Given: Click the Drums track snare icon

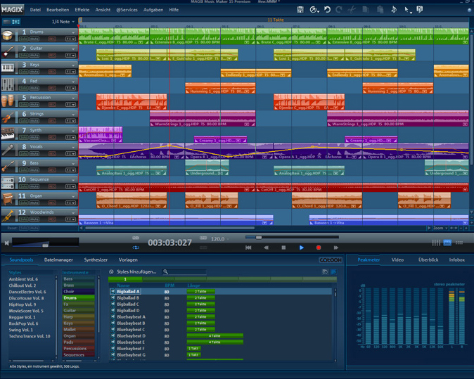Looking at the screenshot, I should click(x=7, y=36).
